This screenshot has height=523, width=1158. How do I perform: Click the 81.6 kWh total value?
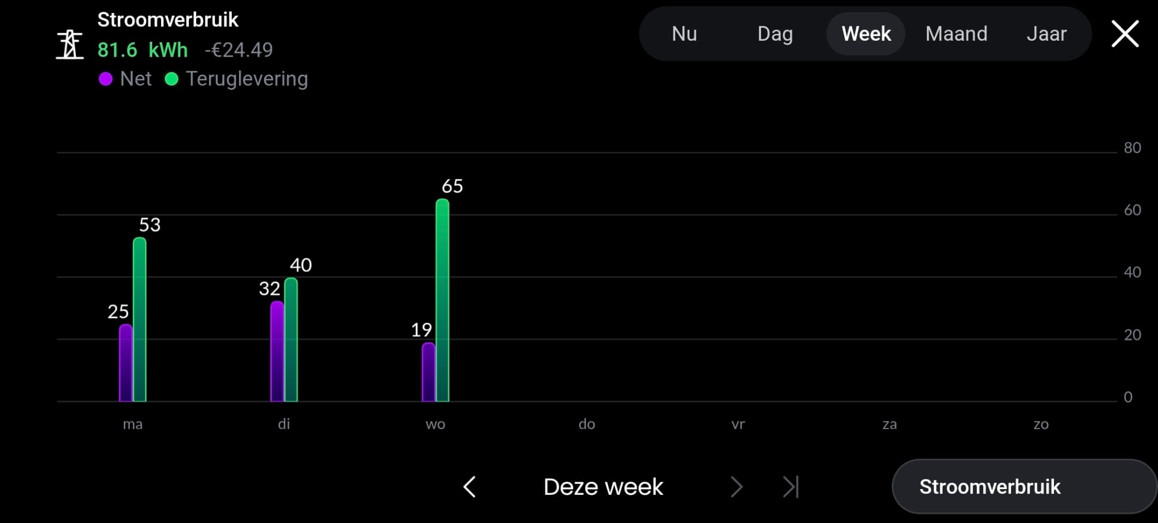pyautogui.click(x=142, y=50)
